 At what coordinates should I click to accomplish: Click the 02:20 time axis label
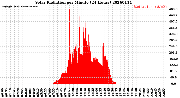tap(18, 93)
